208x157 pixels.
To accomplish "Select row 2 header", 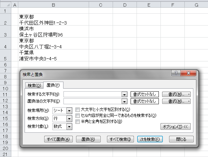I will click(5, 20).
